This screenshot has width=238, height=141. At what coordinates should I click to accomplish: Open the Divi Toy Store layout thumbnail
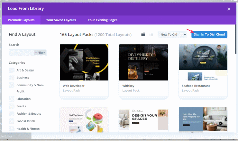click(x=84, y=120)
